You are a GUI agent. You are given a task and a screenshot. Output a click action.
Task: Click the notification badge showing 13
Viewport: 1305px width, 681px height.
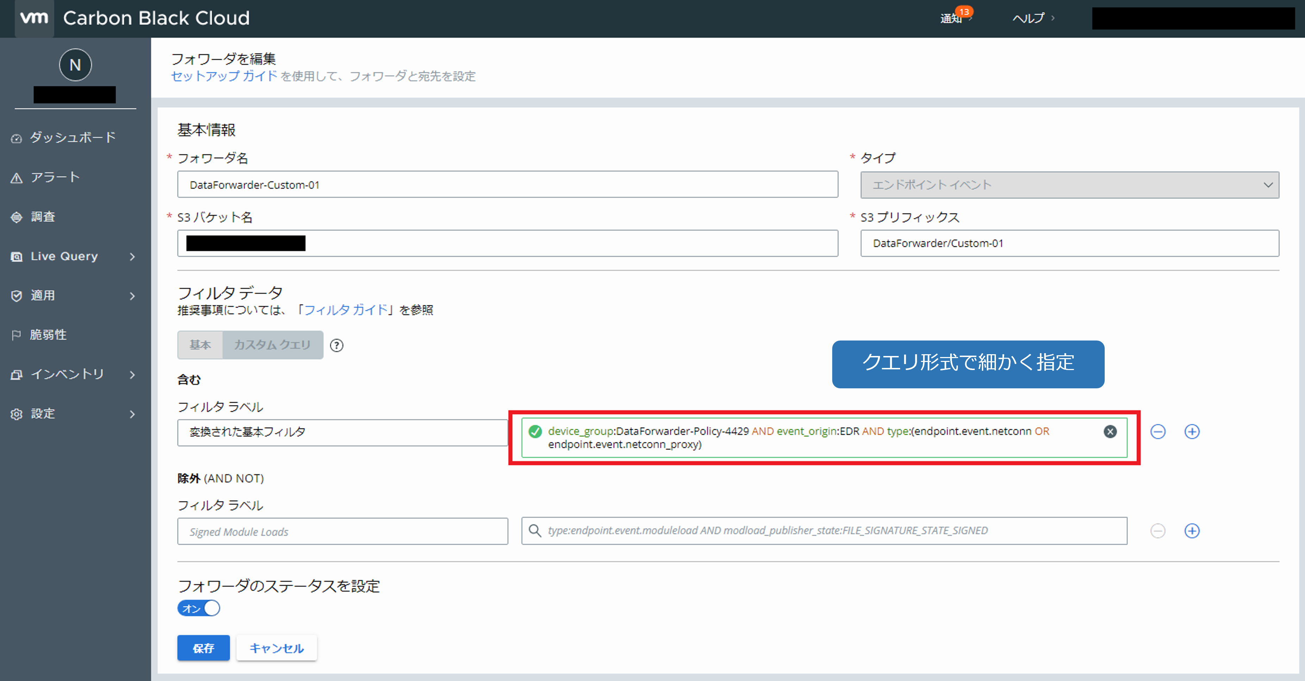[x=964, y=11]
